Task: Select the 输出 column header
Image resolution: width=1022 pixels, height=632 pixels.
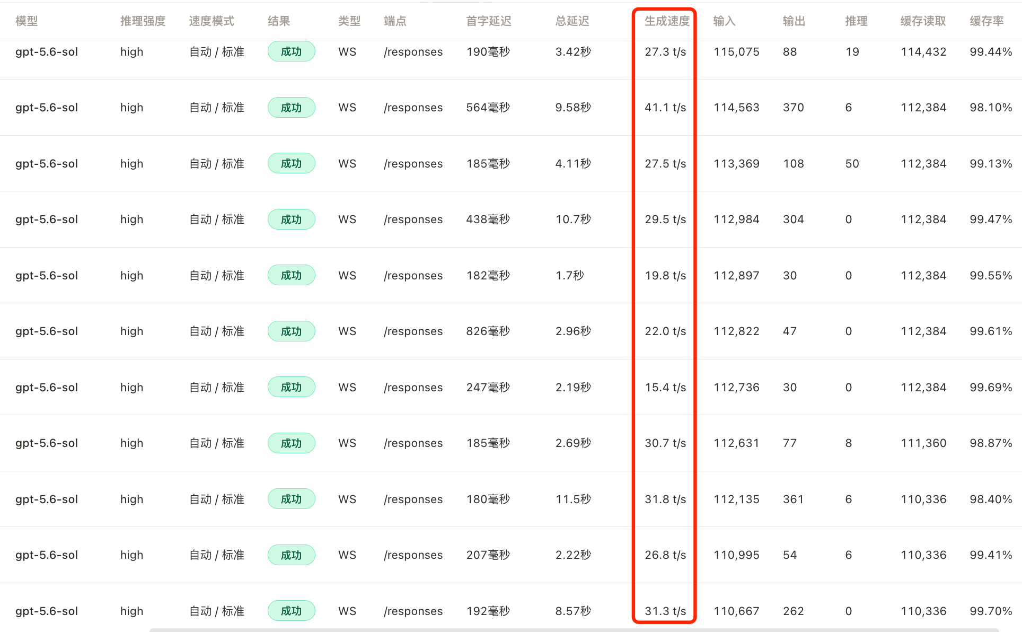Action: pyautogui.click(x=794, y=21)
